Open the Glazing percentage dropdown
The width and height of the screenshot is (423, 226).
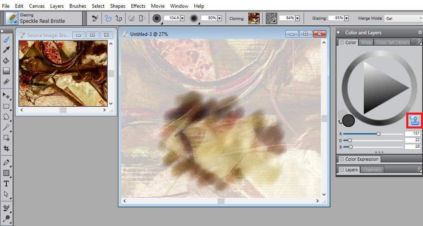click(x=347, y=18)
